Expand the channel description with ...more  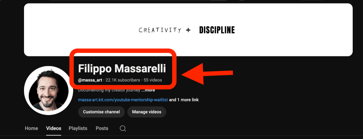[150, 90]
